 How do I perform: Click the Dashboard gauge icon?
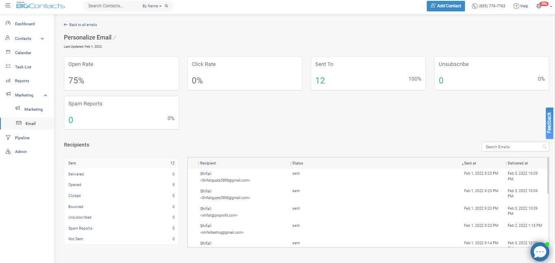pyautogui.click(x=8, y=24)
